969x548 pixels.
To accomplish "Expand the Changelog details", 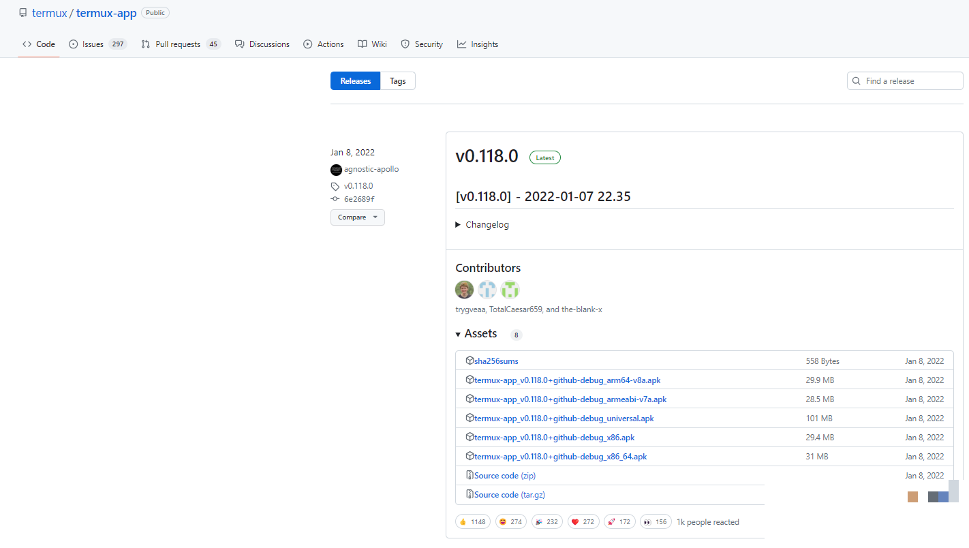I will (x=482, y=225).
